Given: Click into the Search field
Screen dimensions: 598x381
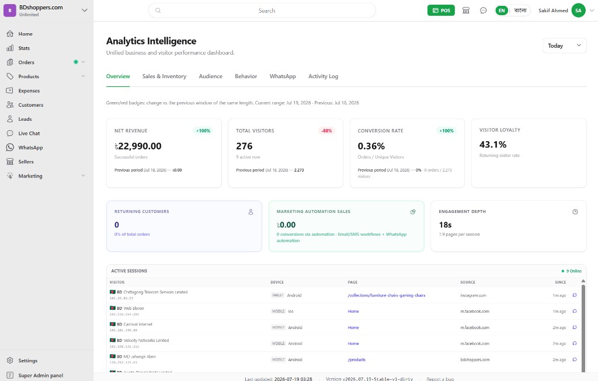Looking at the screenshot, I should (x=262, y=11).
